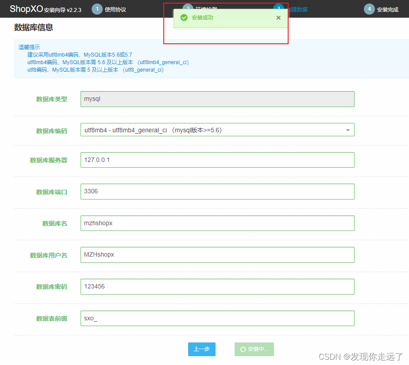Click the hint line mentioning utf8_general_ci
The width and height of the screenshot is (409, 365).
(96, 70)
